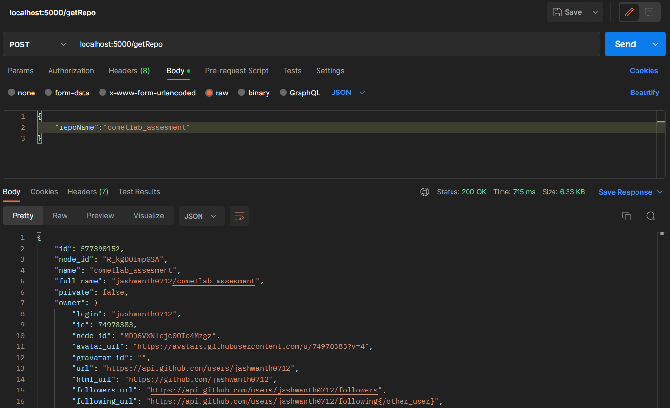Open the request body JSON format dropdown
This screenshot has height=408, width=670.
(348, 93)
